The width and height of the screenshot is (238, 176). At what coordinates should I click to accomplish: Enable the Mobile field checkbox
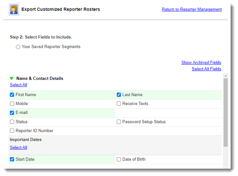click(12, 104)
